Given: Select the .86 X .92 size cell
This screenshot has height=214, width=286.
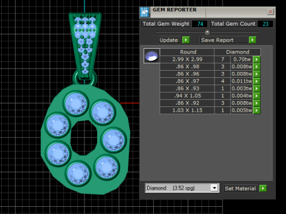Looking at the screenshot, I should pyautogui.click(x=187, y=103).
